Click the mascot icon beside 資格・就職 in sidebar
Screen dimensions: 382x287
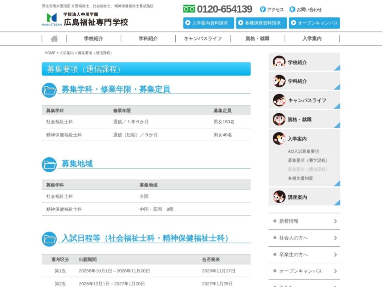(279, 119)
